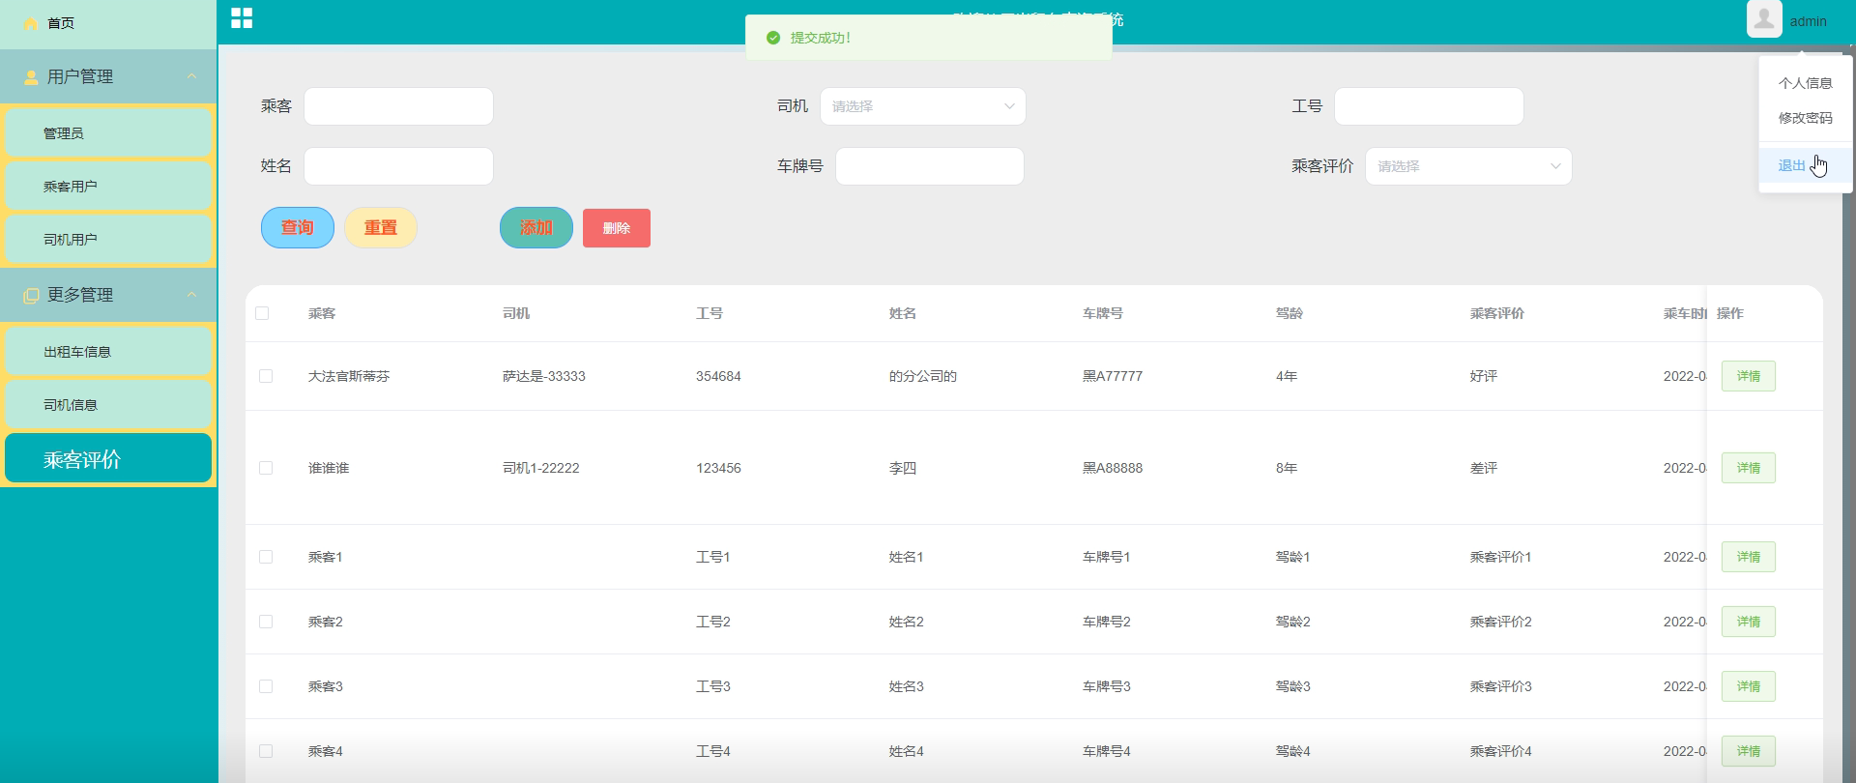
Task: Click the 工号 column header
Action: pos(710,313)
